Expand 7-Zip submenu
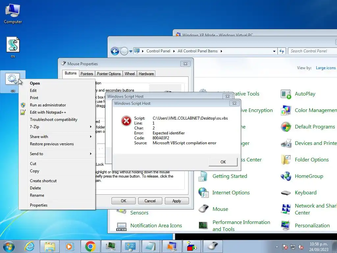Screen dimensions: 337x253 point(91,127)
